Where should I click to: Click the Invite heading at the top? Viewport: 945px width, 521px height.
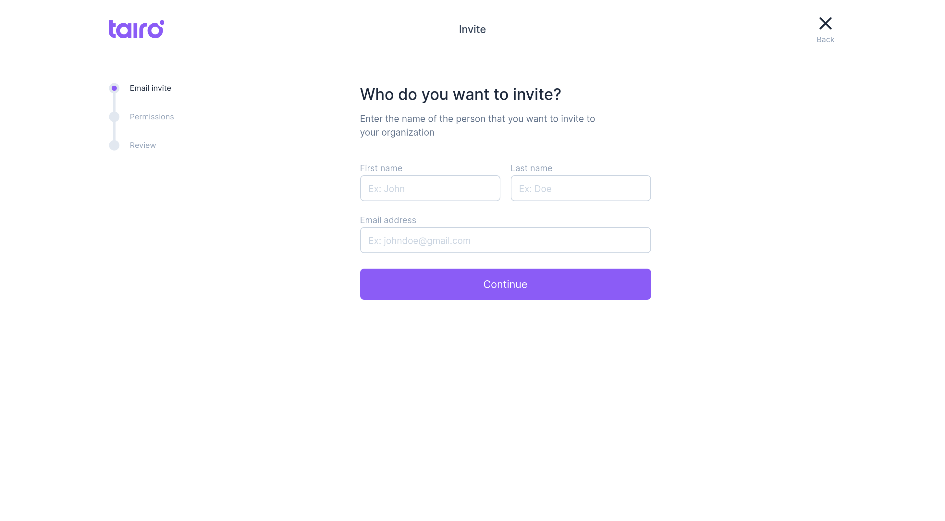pyautogui.click(x=472, y=29)
